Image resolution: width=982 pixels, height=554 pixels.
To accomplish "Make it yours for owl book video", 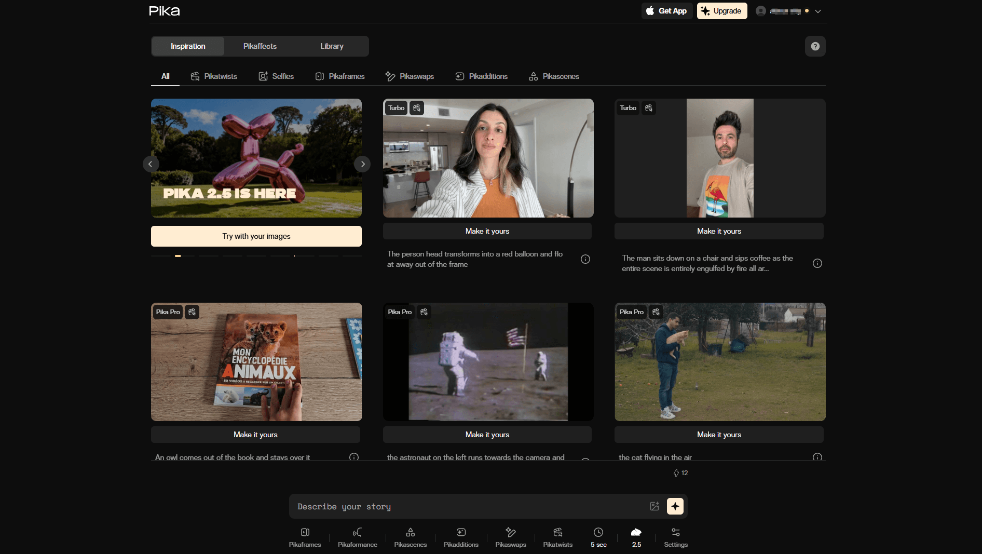I will click(255, 435).
